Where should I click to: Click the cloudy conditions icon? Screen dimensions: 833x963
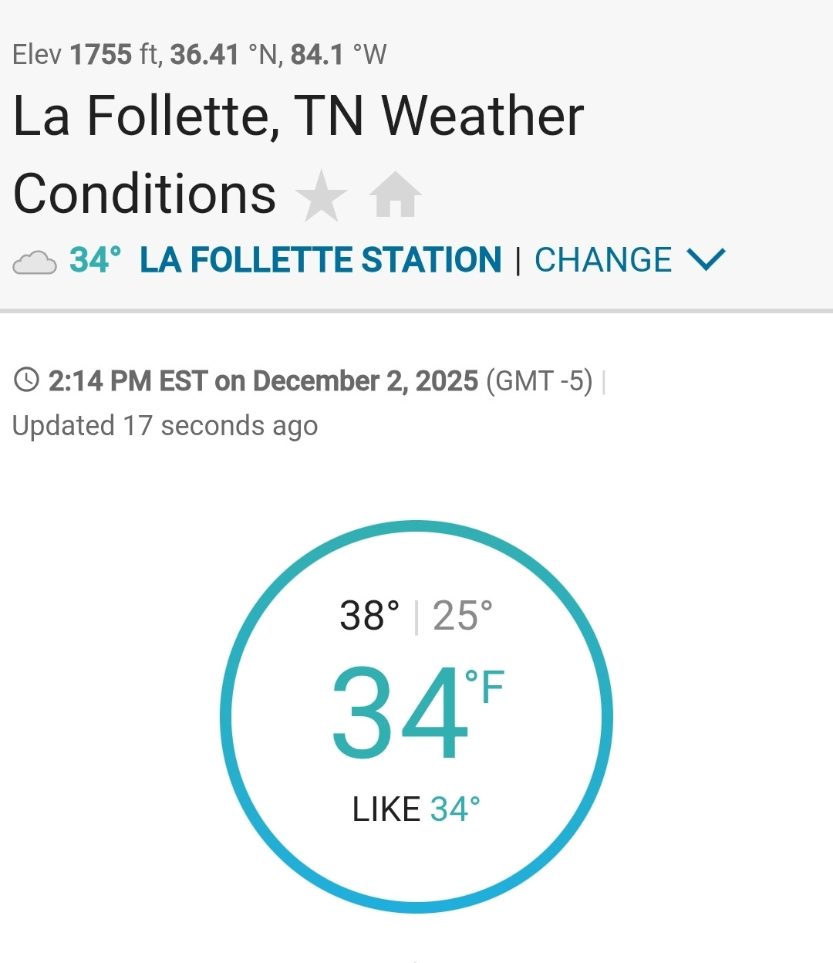[35, 263]
